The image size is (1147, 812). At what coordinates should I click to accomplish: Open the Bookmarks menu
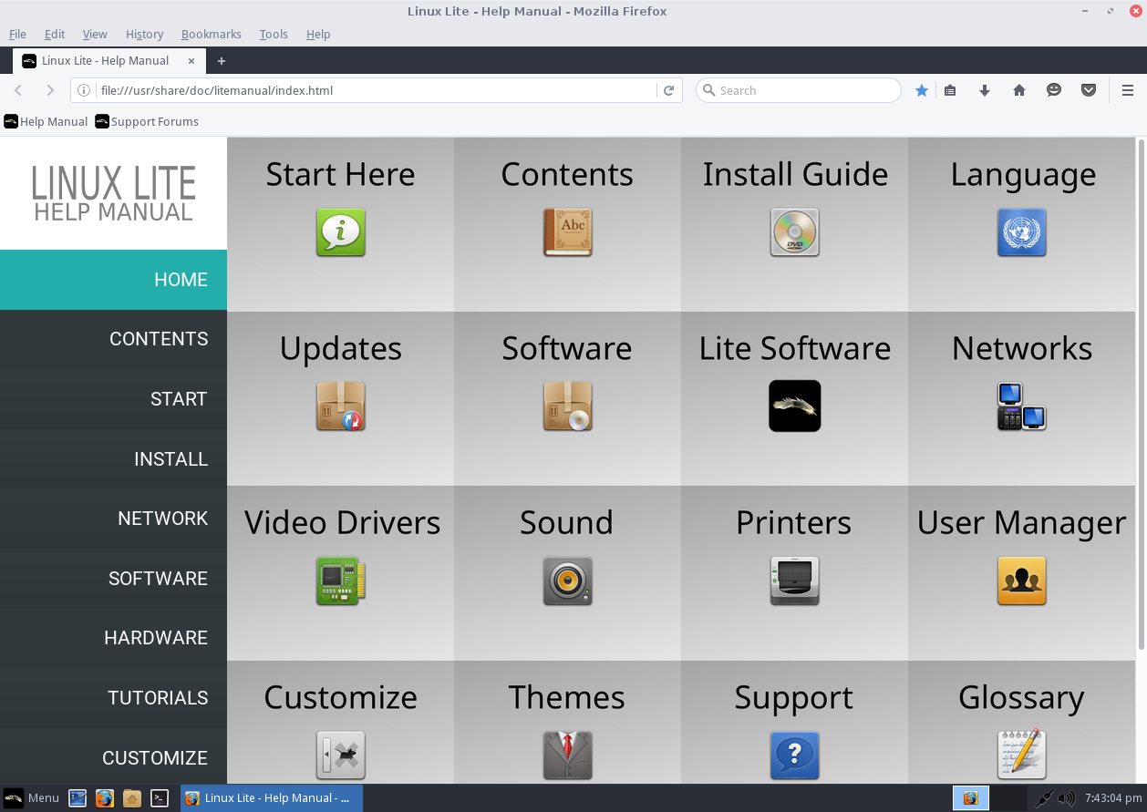click(x=211, y=34)
